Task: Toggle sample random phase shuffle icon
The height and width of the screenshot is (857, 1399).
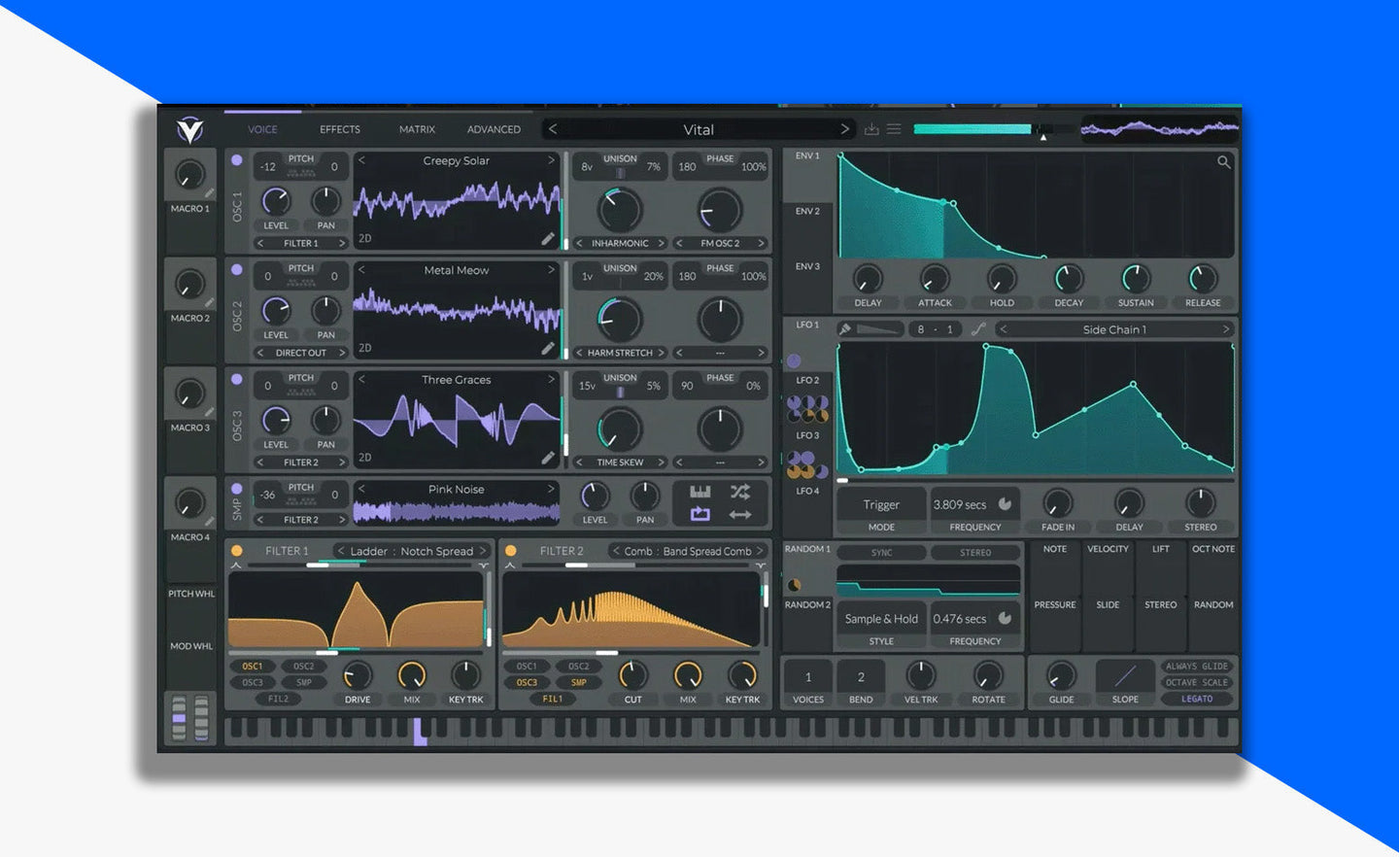Action: click(x=740, y=492)
